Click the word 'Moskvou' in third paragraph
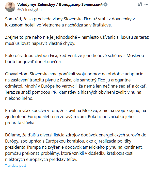Image resolution: width=160 pixels, height=169 pixels. [x=135, y=56]
